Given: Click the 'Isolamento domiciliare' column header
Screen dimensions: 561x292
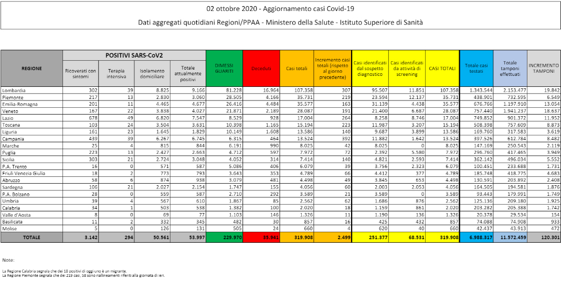Looking at the screenshot, I should point(152,74).
